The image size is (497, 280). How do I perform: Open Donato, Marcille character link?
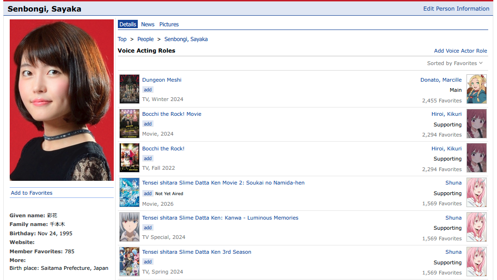coord(441,80)
